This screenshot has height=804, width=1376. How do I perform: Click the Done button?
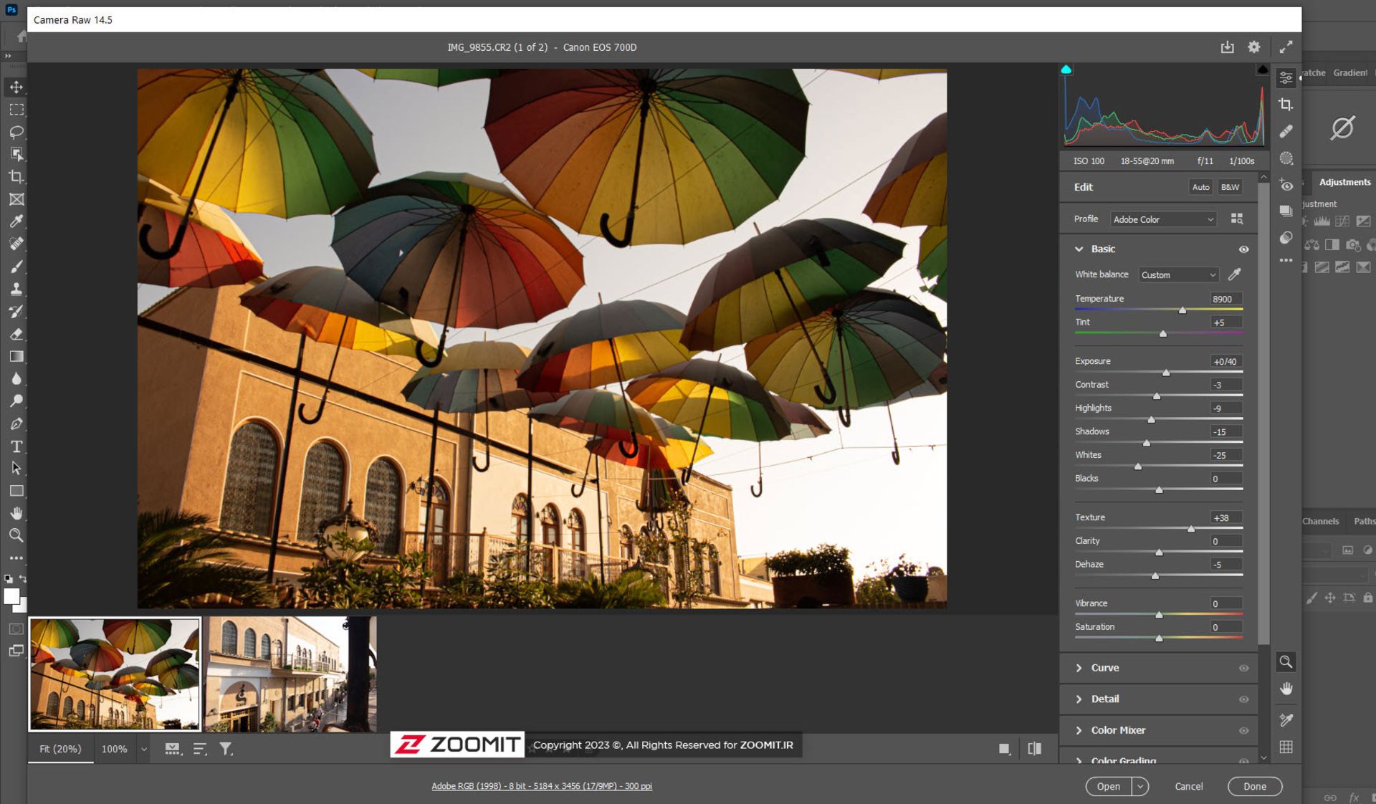1254,786
